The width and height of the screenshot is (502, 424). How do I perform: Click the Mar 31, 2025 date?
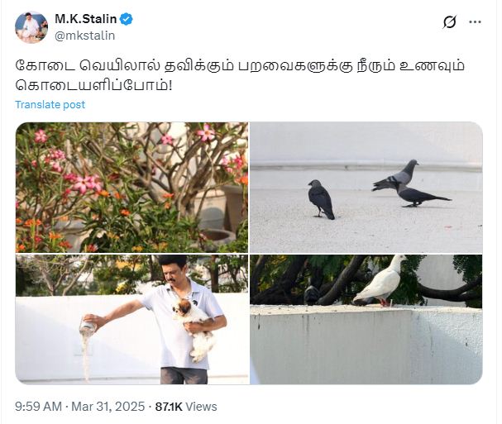[x=108, y=407]
